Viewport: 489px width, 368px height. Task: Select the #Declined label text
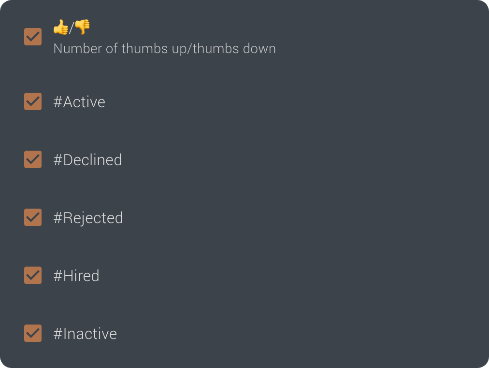(x=87, y=160)
